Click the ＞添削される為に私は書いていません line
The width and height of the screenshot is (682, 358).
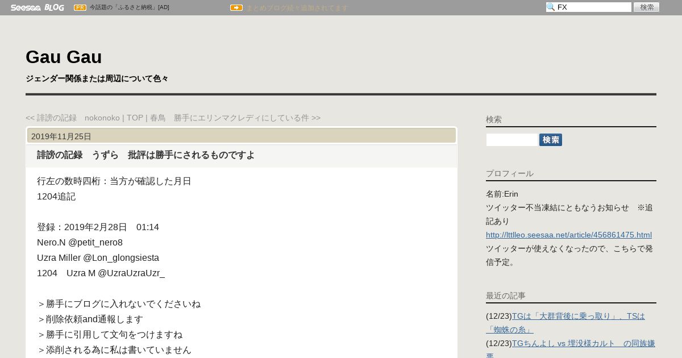click(x=114, y=350)
